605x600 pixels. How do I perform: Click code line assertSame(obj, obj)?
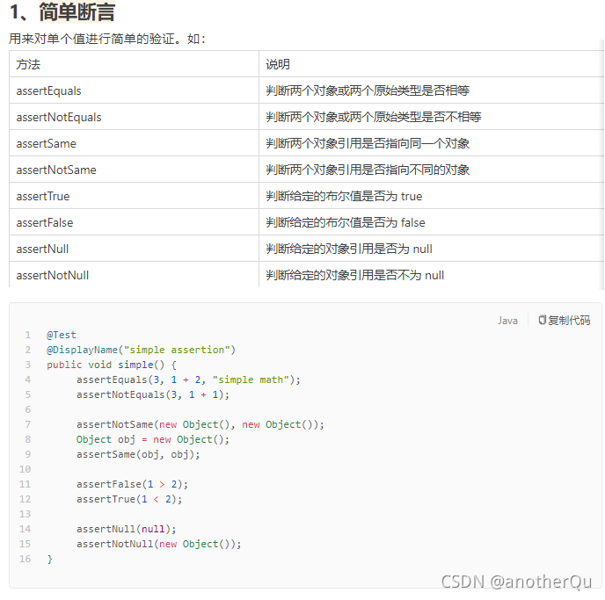tap(138, 455)
